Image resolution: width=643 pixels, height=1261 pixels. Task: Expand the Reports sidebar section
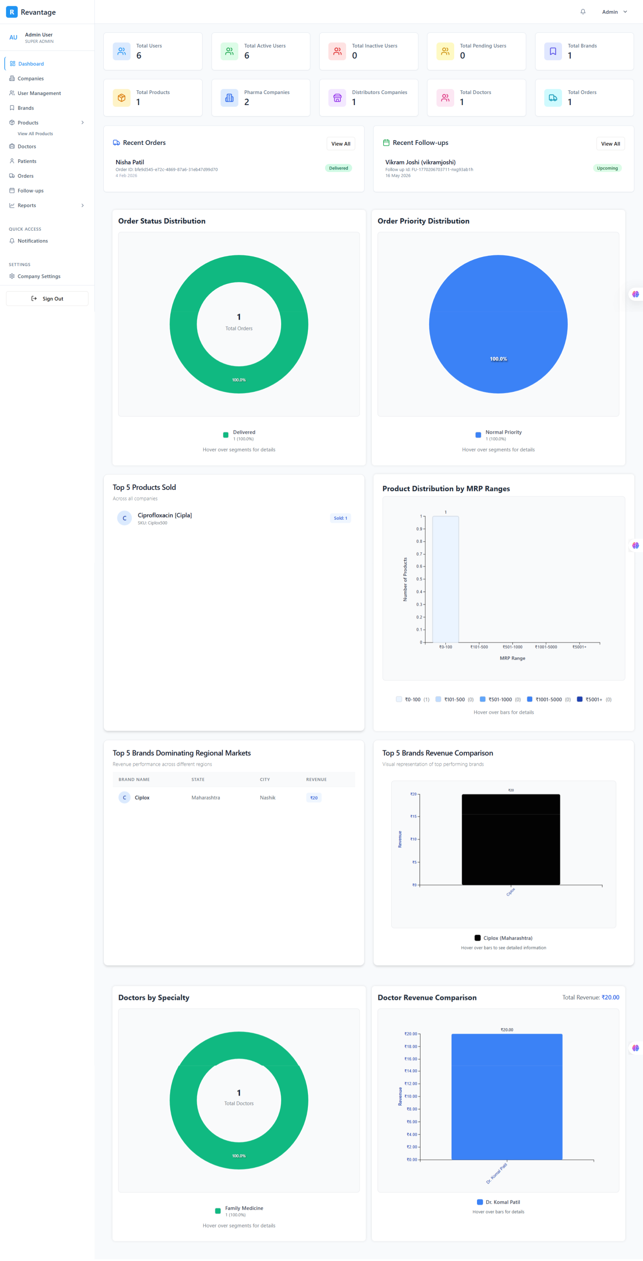pyautogui.click(x=82, y=206)
